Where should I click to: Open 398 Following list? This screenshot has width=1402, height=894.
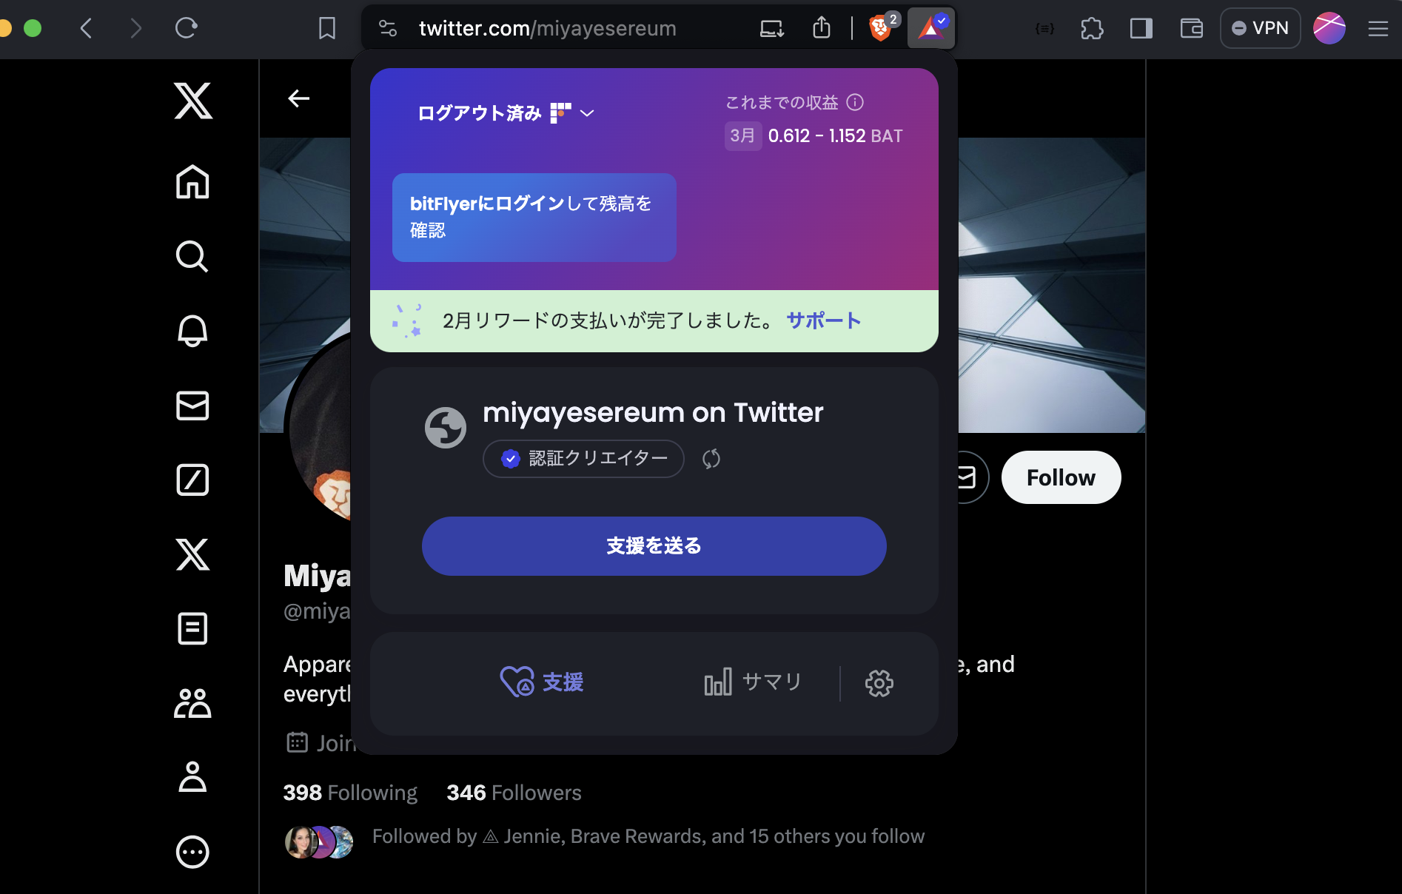pos(350,793)
